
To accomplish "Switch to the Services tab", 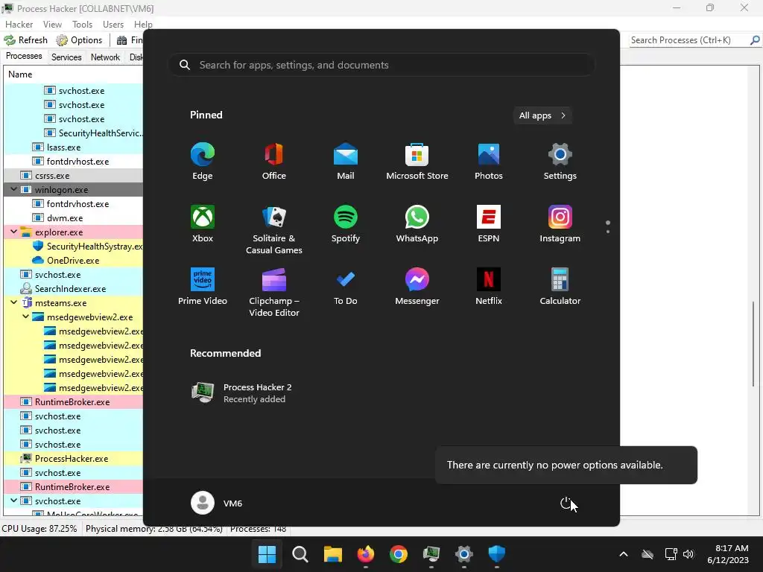I will [66, 57].
